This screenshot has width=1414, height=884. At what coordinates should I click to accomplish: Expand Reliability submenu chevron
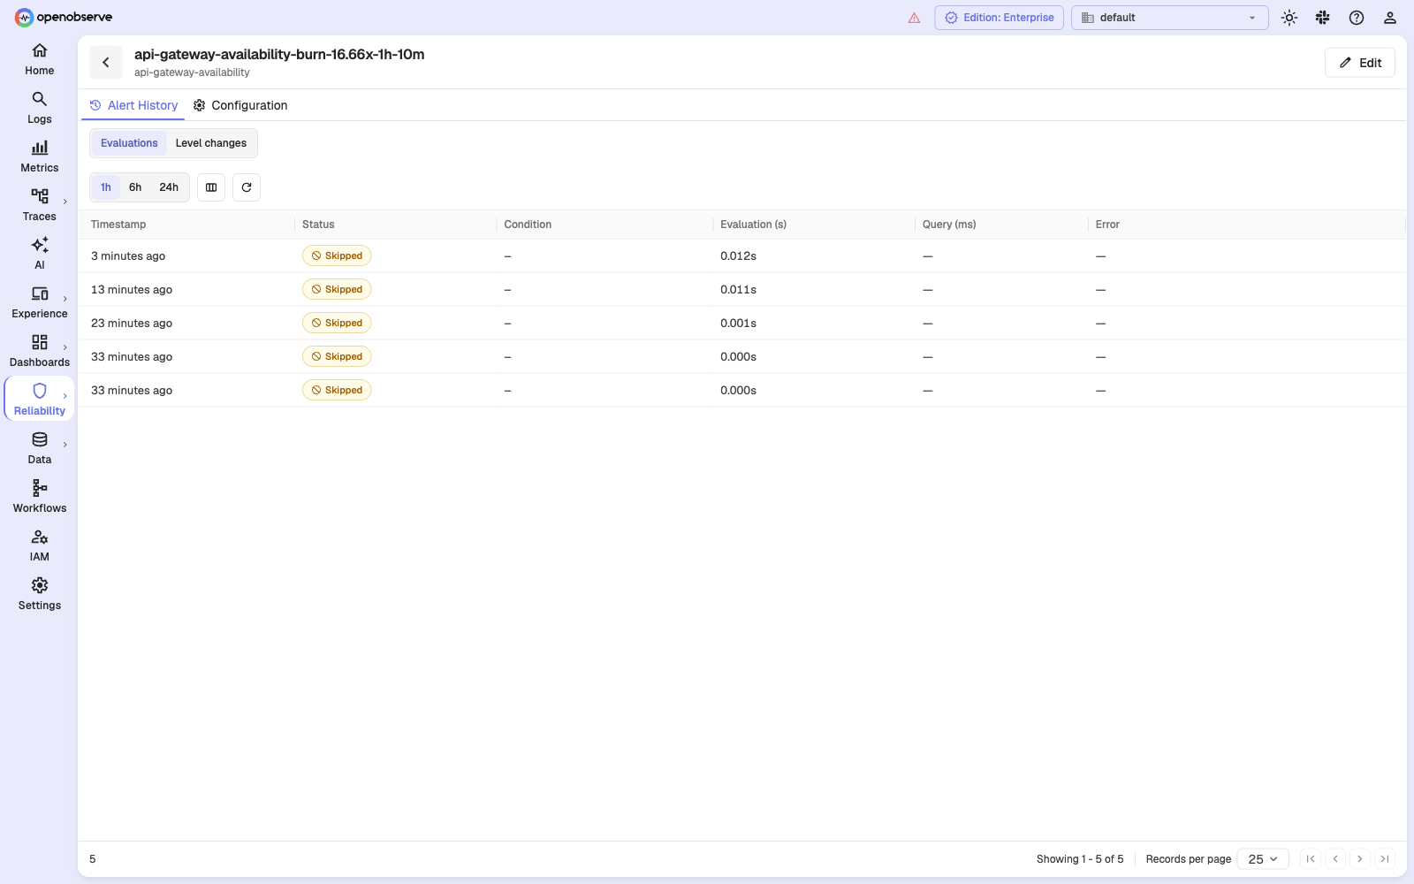(x=65, y=396)
